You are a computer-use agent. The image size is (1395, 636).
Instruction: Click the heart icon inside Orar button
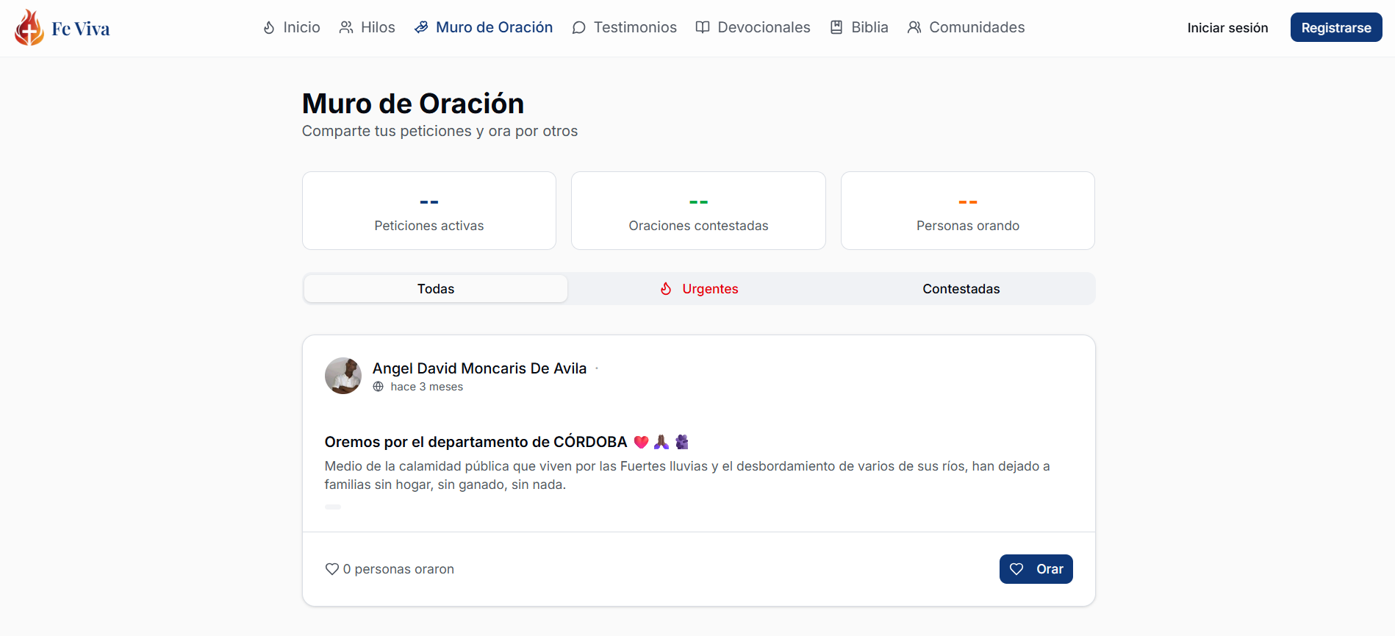pos(1016,569)
